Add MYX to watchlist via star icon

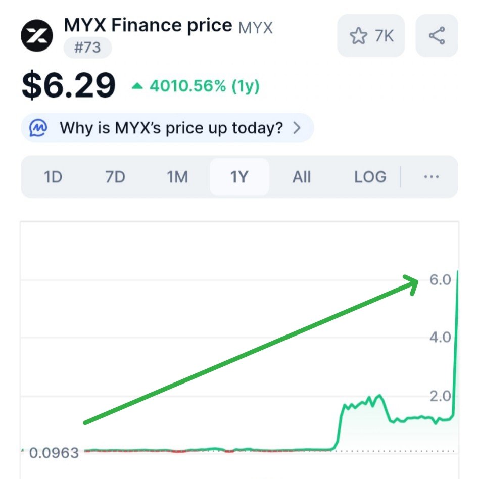[359, 36]
